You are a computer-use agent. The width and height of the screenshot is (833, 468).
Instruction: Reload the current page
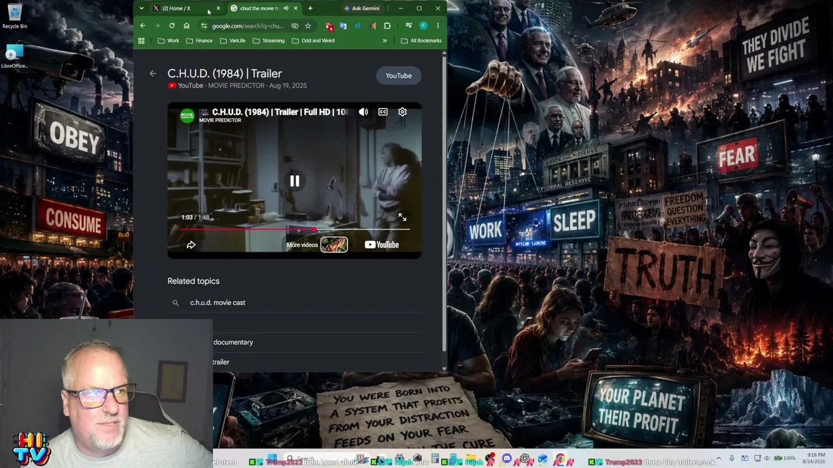(172, 26)
